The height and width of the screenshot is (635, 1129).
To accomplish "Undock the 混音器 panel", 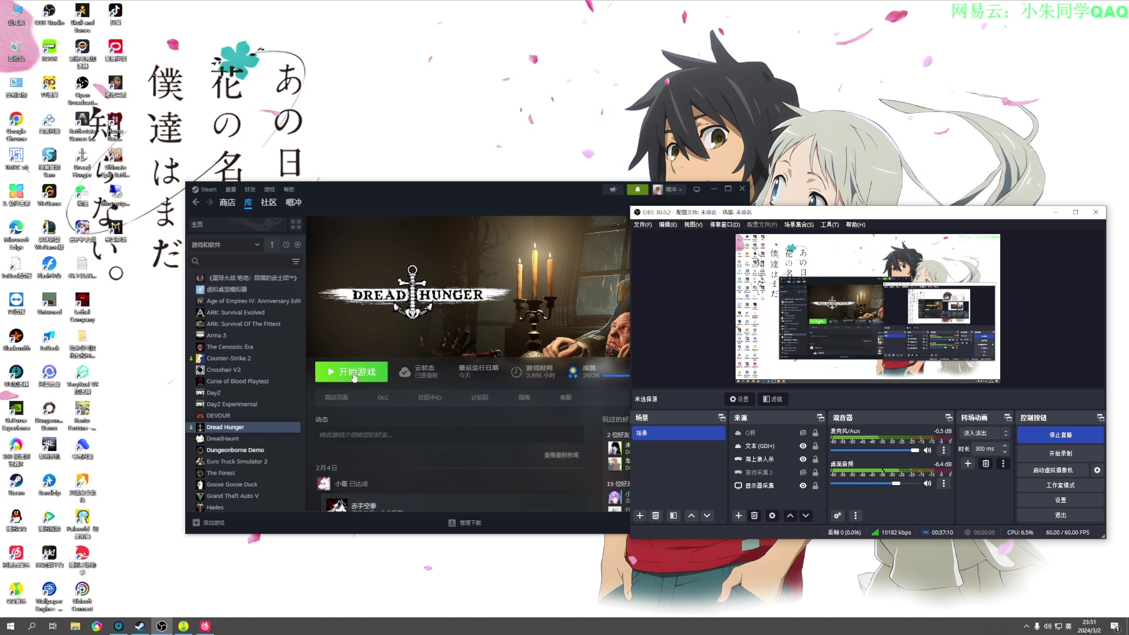I will coord(948,417).
